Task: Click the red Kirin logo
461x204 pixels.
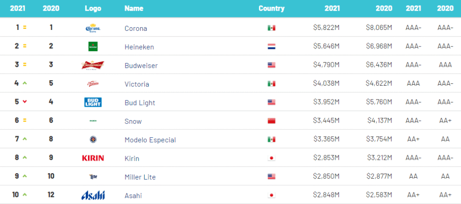Action: 93,158
